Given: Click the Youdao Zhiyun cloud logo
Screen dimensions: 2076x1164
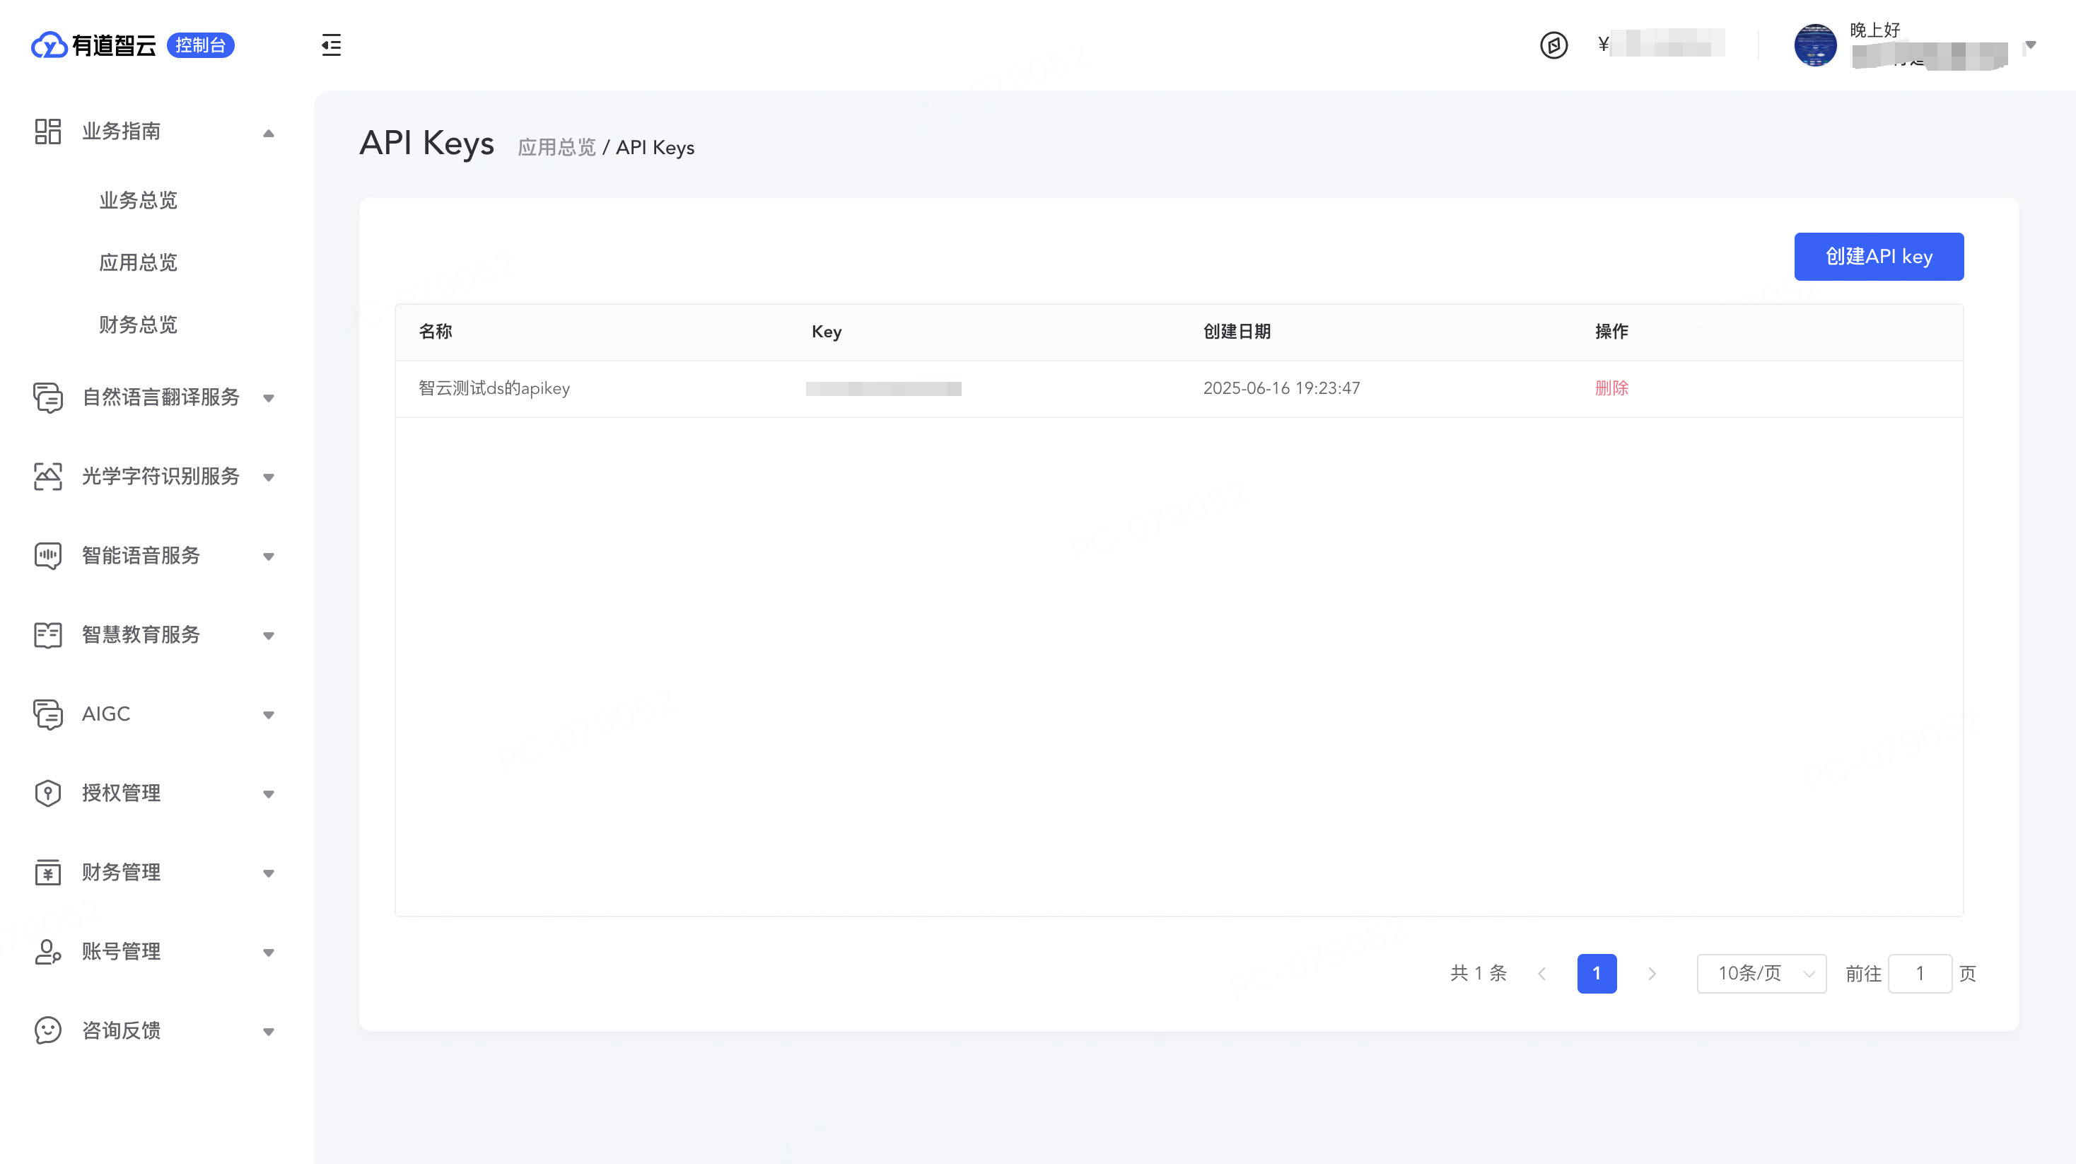Looking at the screenshot, I should [48, 45].
